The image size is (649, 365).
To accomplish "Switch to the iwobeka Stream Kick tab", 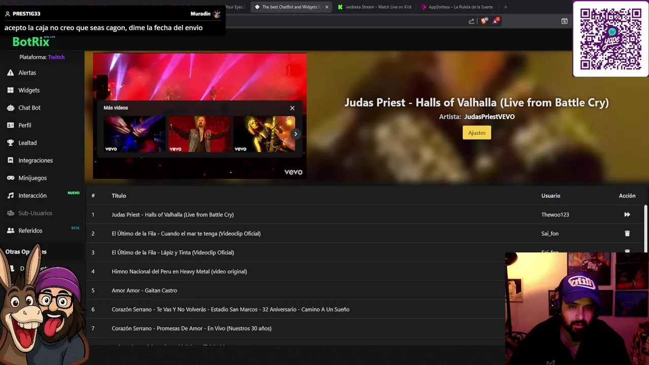I will pyautogui.click(x=375, y=7).
